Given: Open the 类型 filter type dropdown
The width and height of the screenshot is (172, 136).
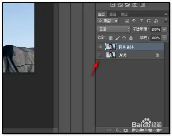Looking at the screenshot, I should pos(107,21).
